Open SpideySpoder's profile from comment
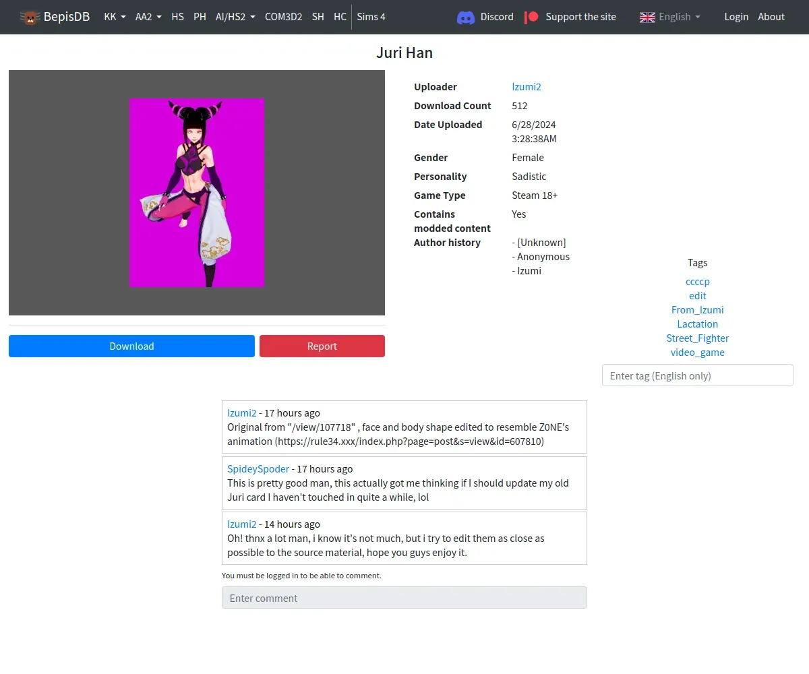809x674 pixels. [x=258, y=469]
